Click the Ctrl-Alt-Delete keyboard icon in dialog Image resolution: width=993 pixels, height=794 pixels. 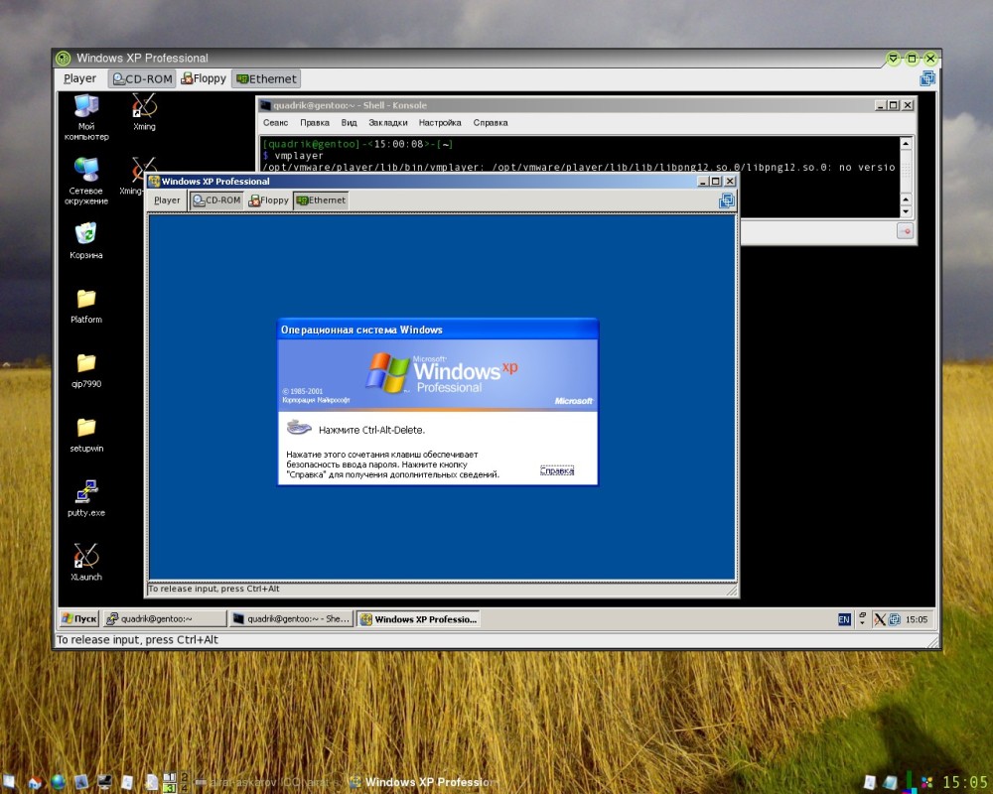(298, 428)
